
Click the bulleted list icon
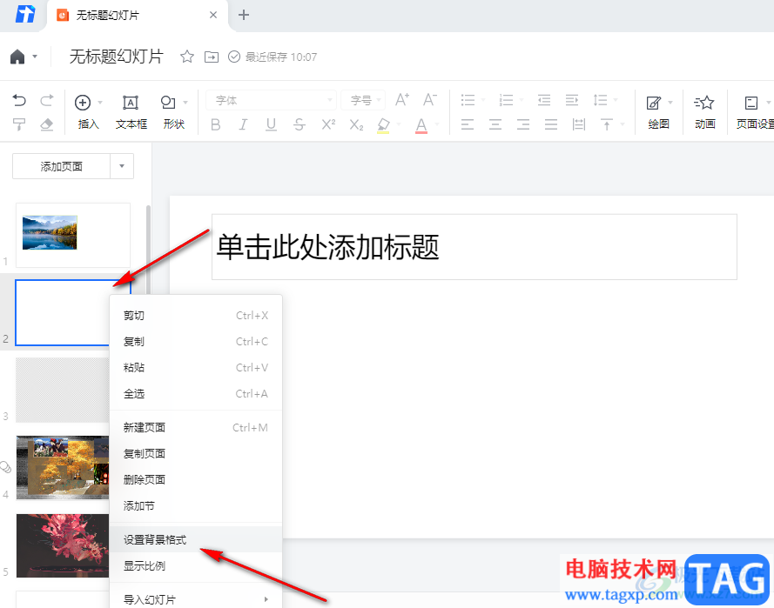pyautogui.click(x=468, y=101)
